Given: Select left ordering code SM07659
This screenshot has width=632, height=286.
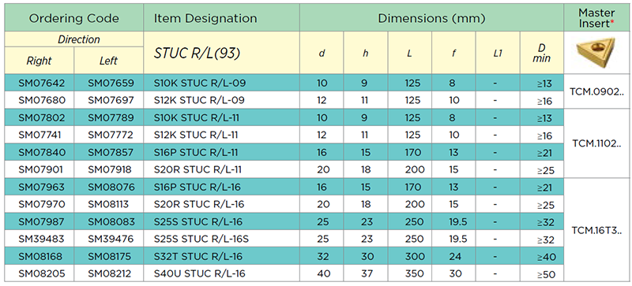Looking at the screenshot, I should [x=109, y=83].
